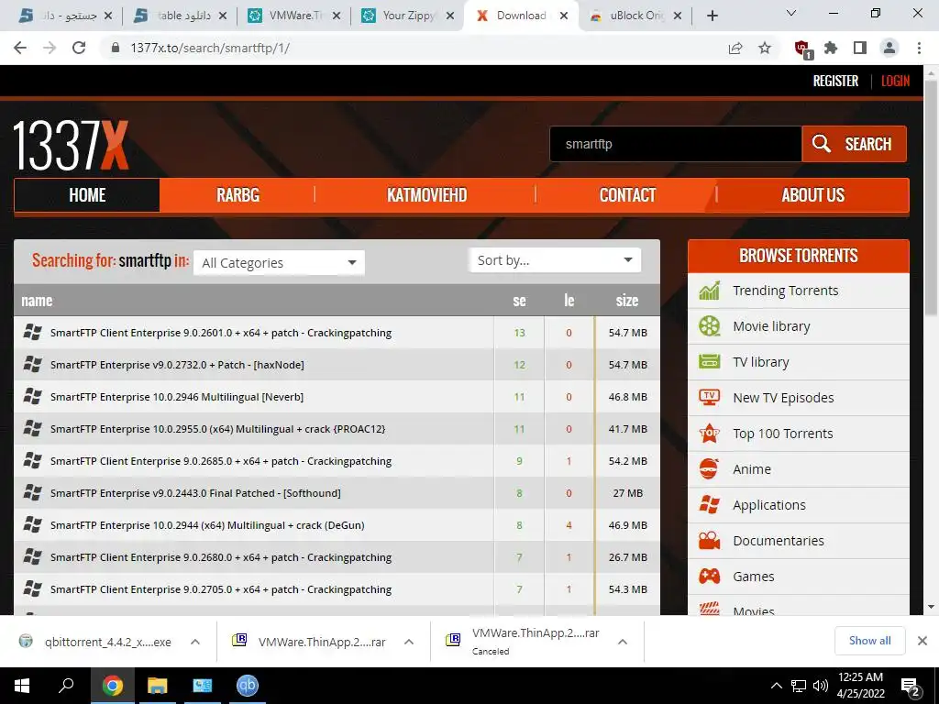Open File Explorer from the taskbar

coord(157,686)
